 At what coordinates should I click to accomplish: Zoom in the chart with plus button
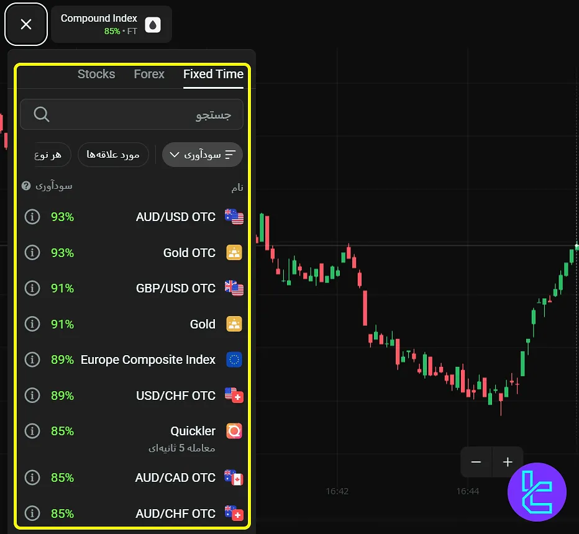click(x=508, y=462)
